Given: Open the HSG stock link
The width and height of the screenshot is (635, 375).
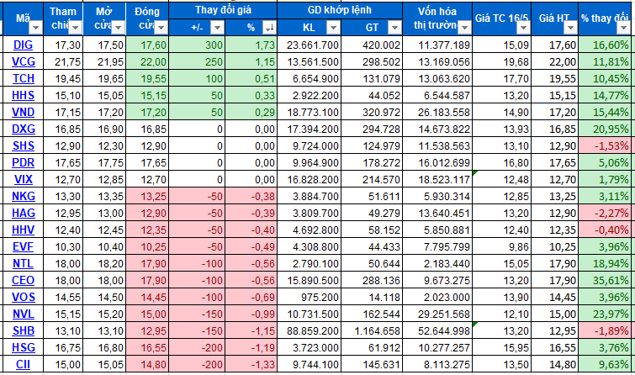Looking at the screenshot, I should tap(23, 347).
